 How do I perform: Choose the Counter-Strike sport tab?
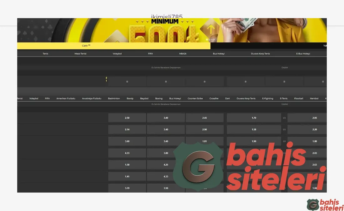point(195,98)
